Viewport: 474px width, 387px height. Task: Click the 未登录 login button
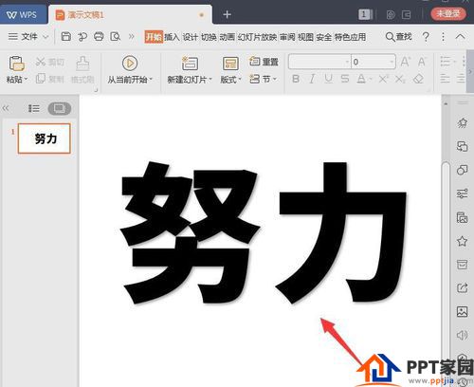(448, 14)
